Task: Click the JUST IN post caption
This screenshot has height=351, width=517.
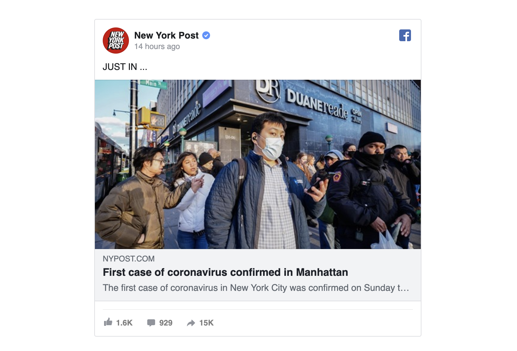Action: (x=125, y=67)
